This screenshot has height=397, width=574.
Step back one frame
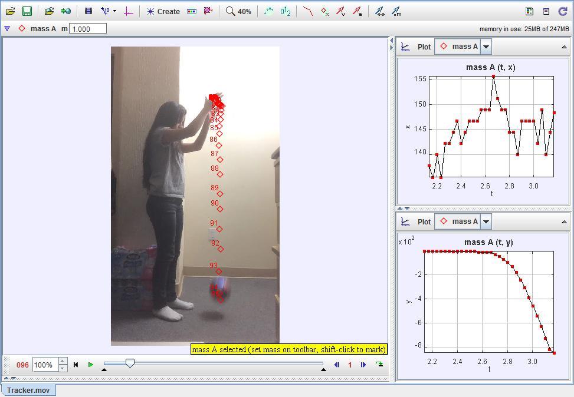pos(337,365)
